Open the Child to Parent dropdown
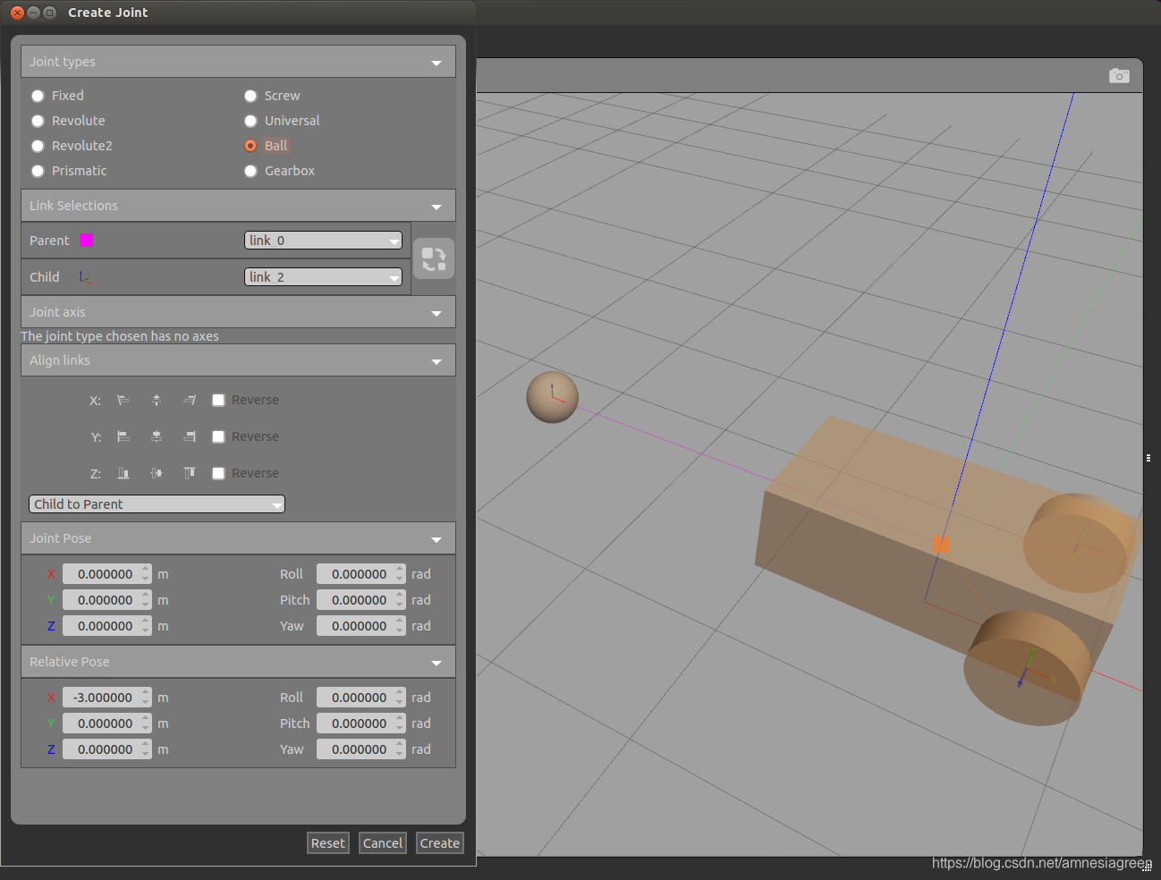1161x880 pixels. 157,504
